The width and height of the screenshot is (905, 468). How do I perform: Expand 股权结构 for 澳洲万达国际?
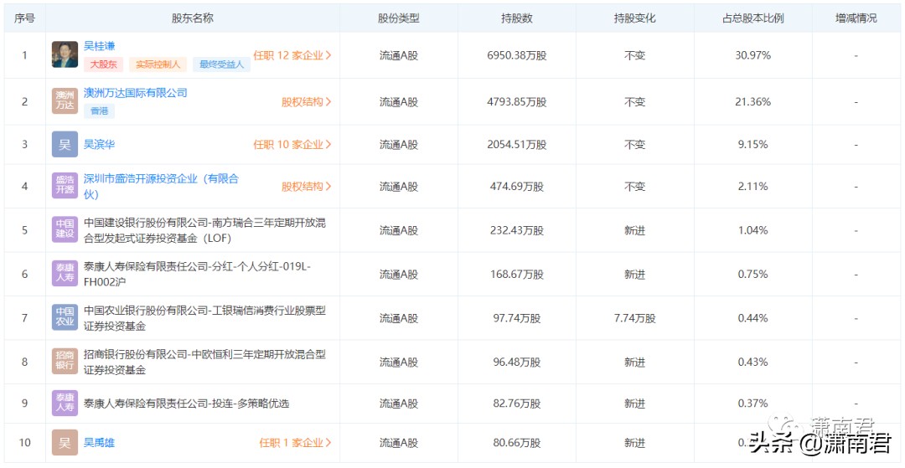[x=307, y=102]
